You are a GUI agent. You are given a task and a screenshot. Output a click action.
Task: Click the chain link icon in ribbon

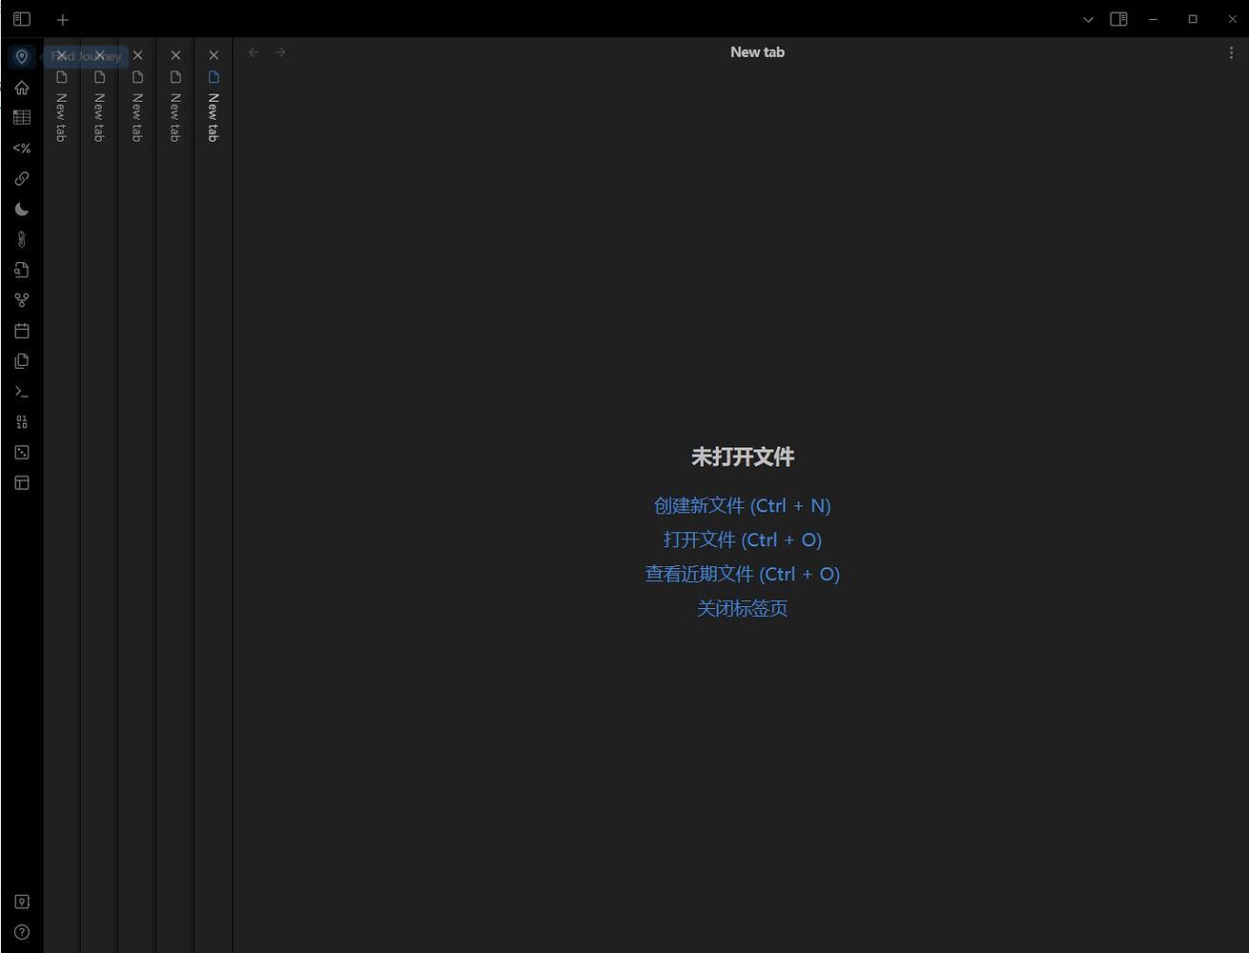pyautogui.click(x=22, y=179)
